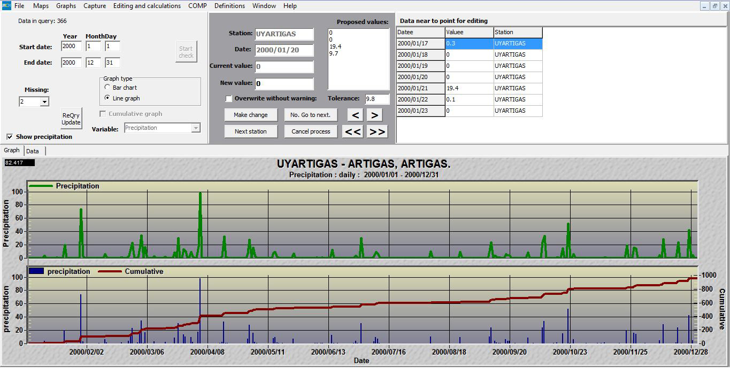Click the ReQry Update button
Viewport: 730px width, 368px height.
coord(71,119)
